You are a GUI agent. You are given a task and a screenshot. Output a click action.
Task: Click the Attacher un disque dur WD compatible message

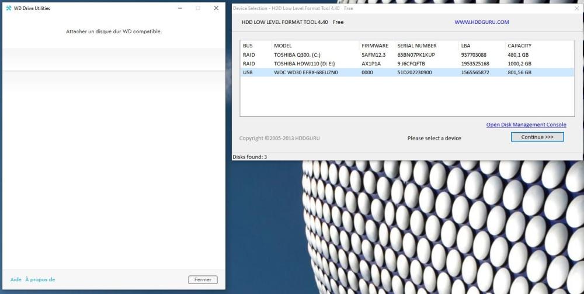coord(114,32)
